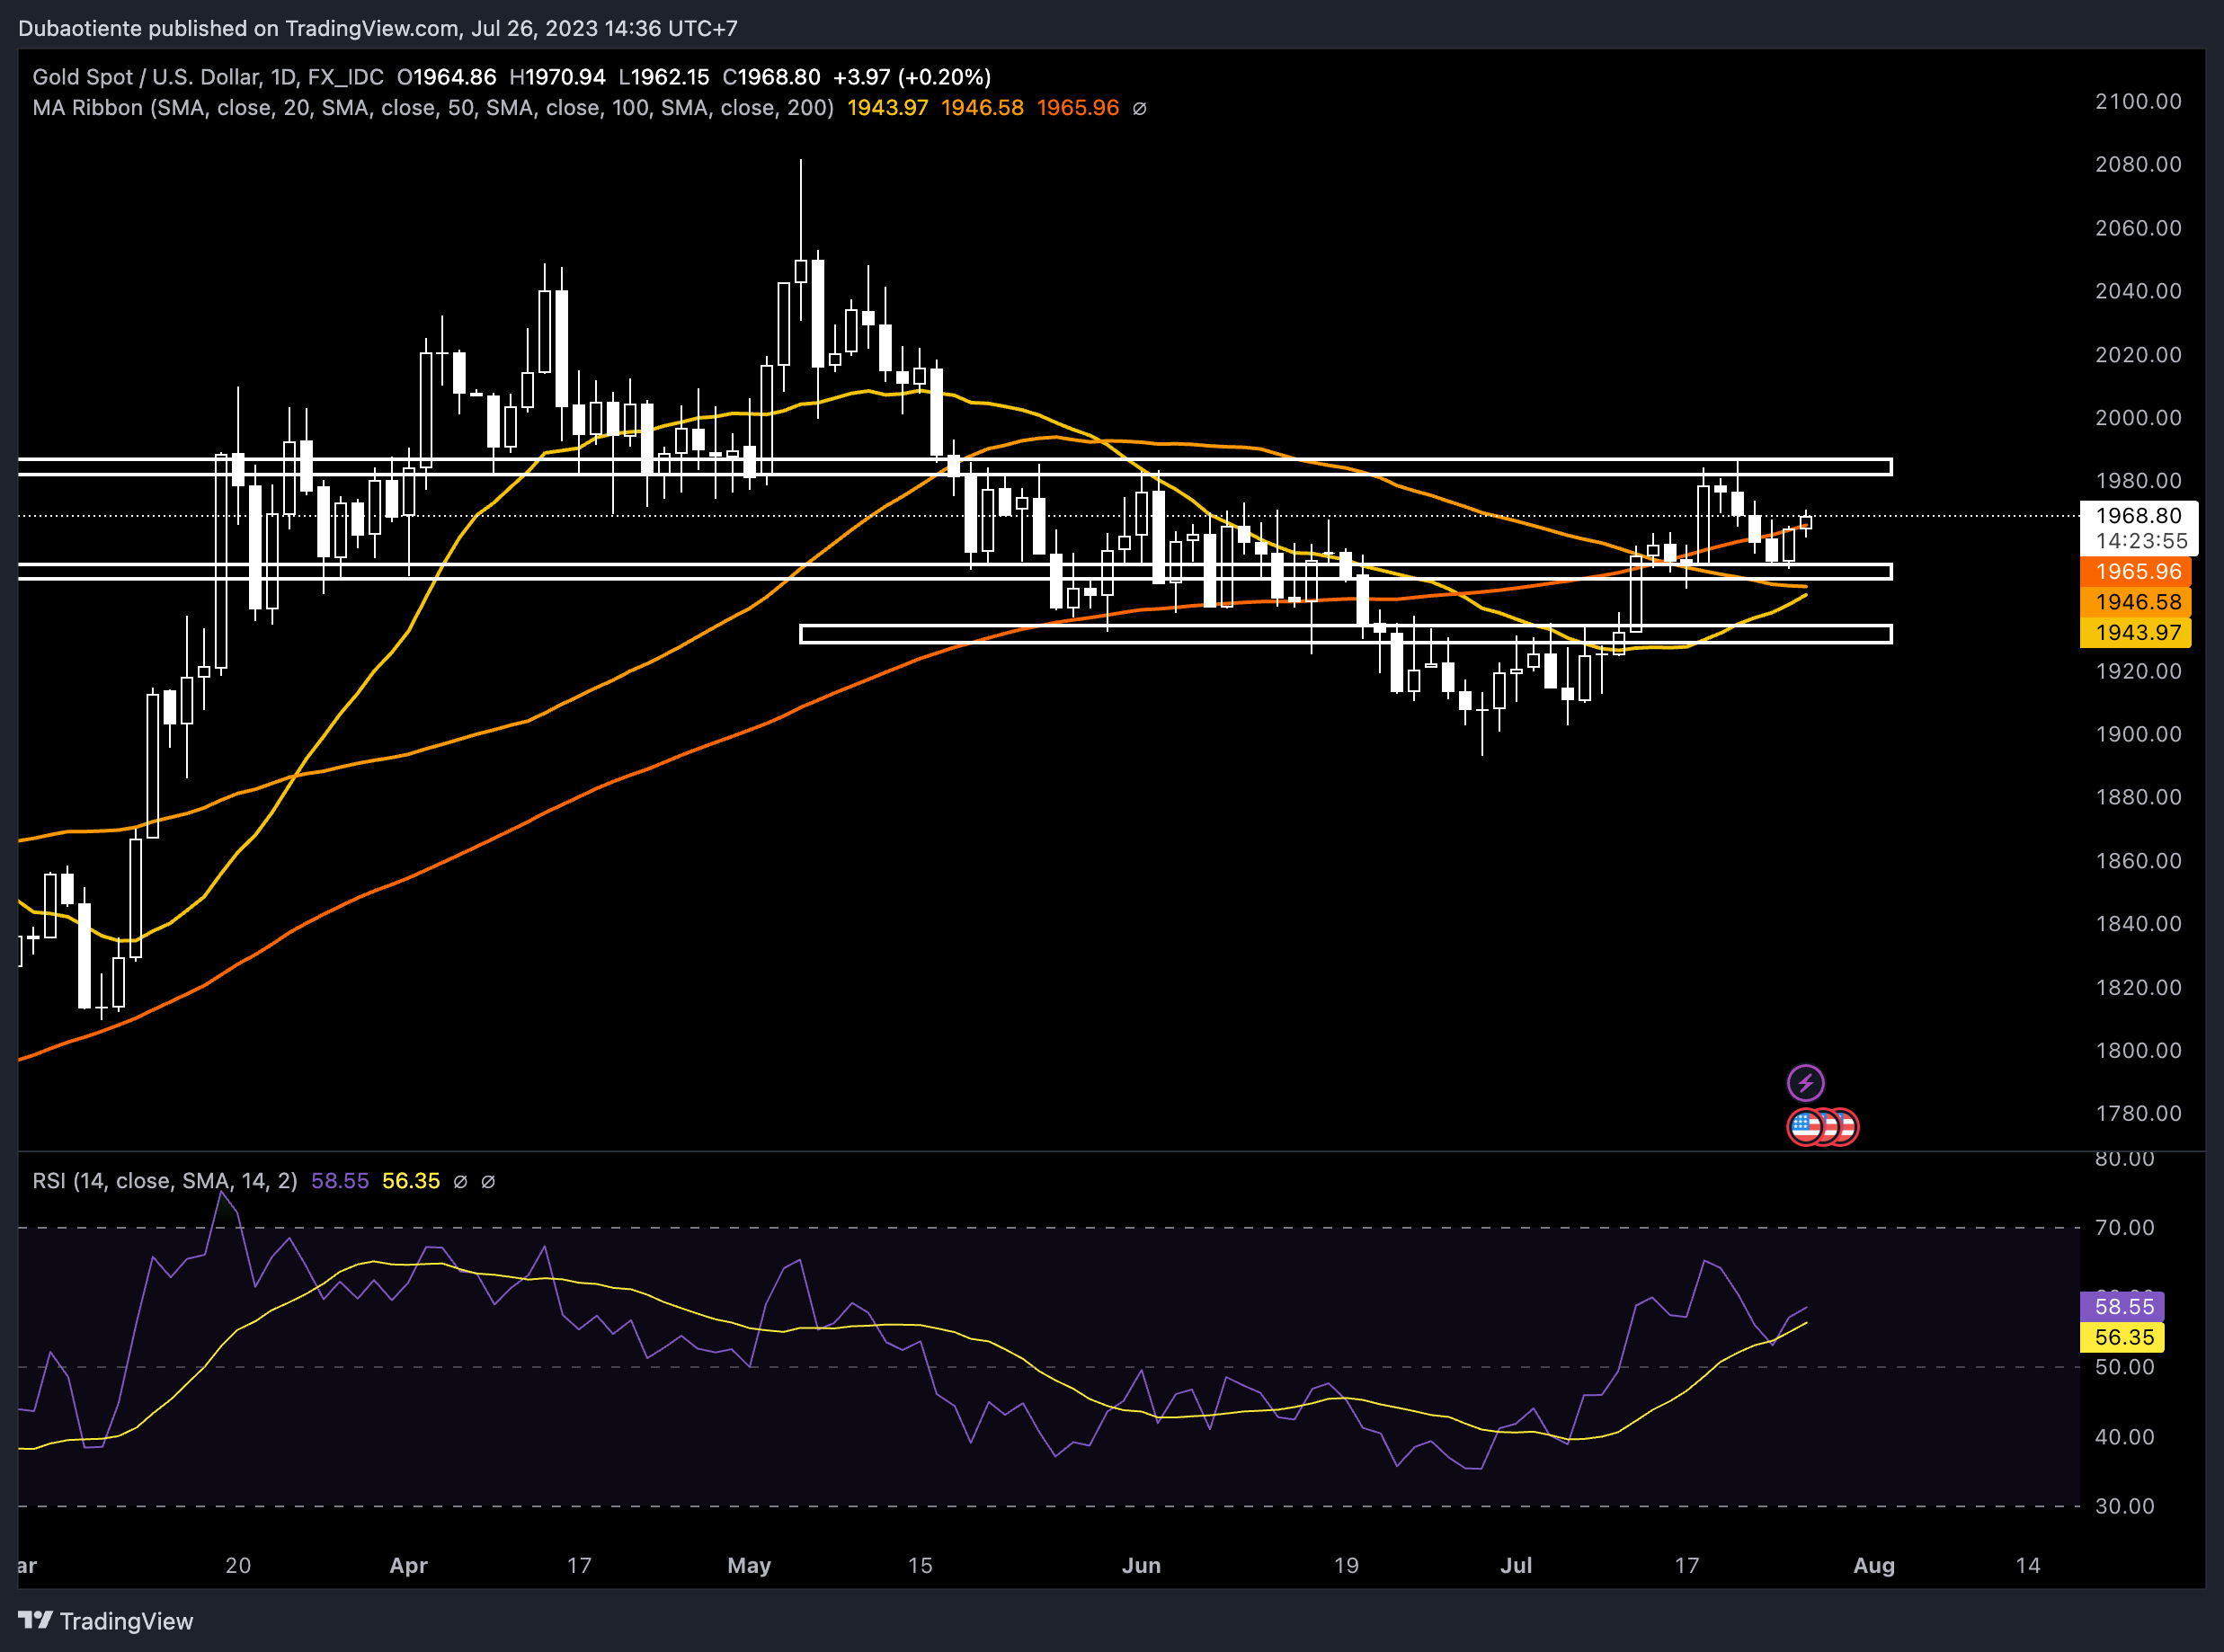Screen dimensions: 2224x1652
Task: Click the 20 date label on time axis
Action: [238, 1565]
